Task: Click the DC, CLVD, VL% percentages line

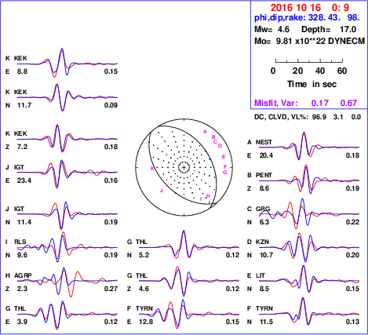Action: click(x=308, y=117)
